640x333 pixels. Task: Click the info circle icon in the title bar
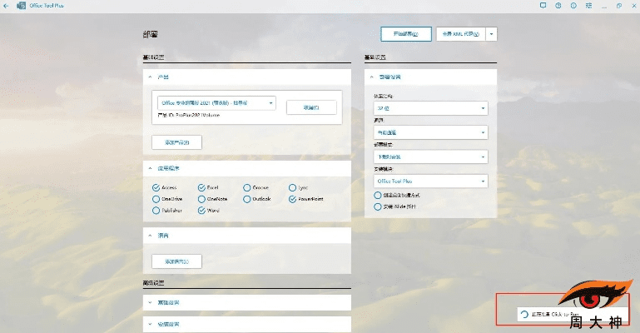coord(573,5)
